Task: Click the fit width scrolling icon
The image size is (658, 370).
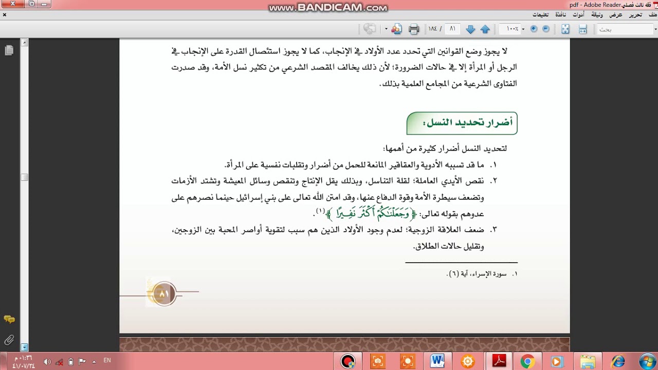Action: (583, 29)
